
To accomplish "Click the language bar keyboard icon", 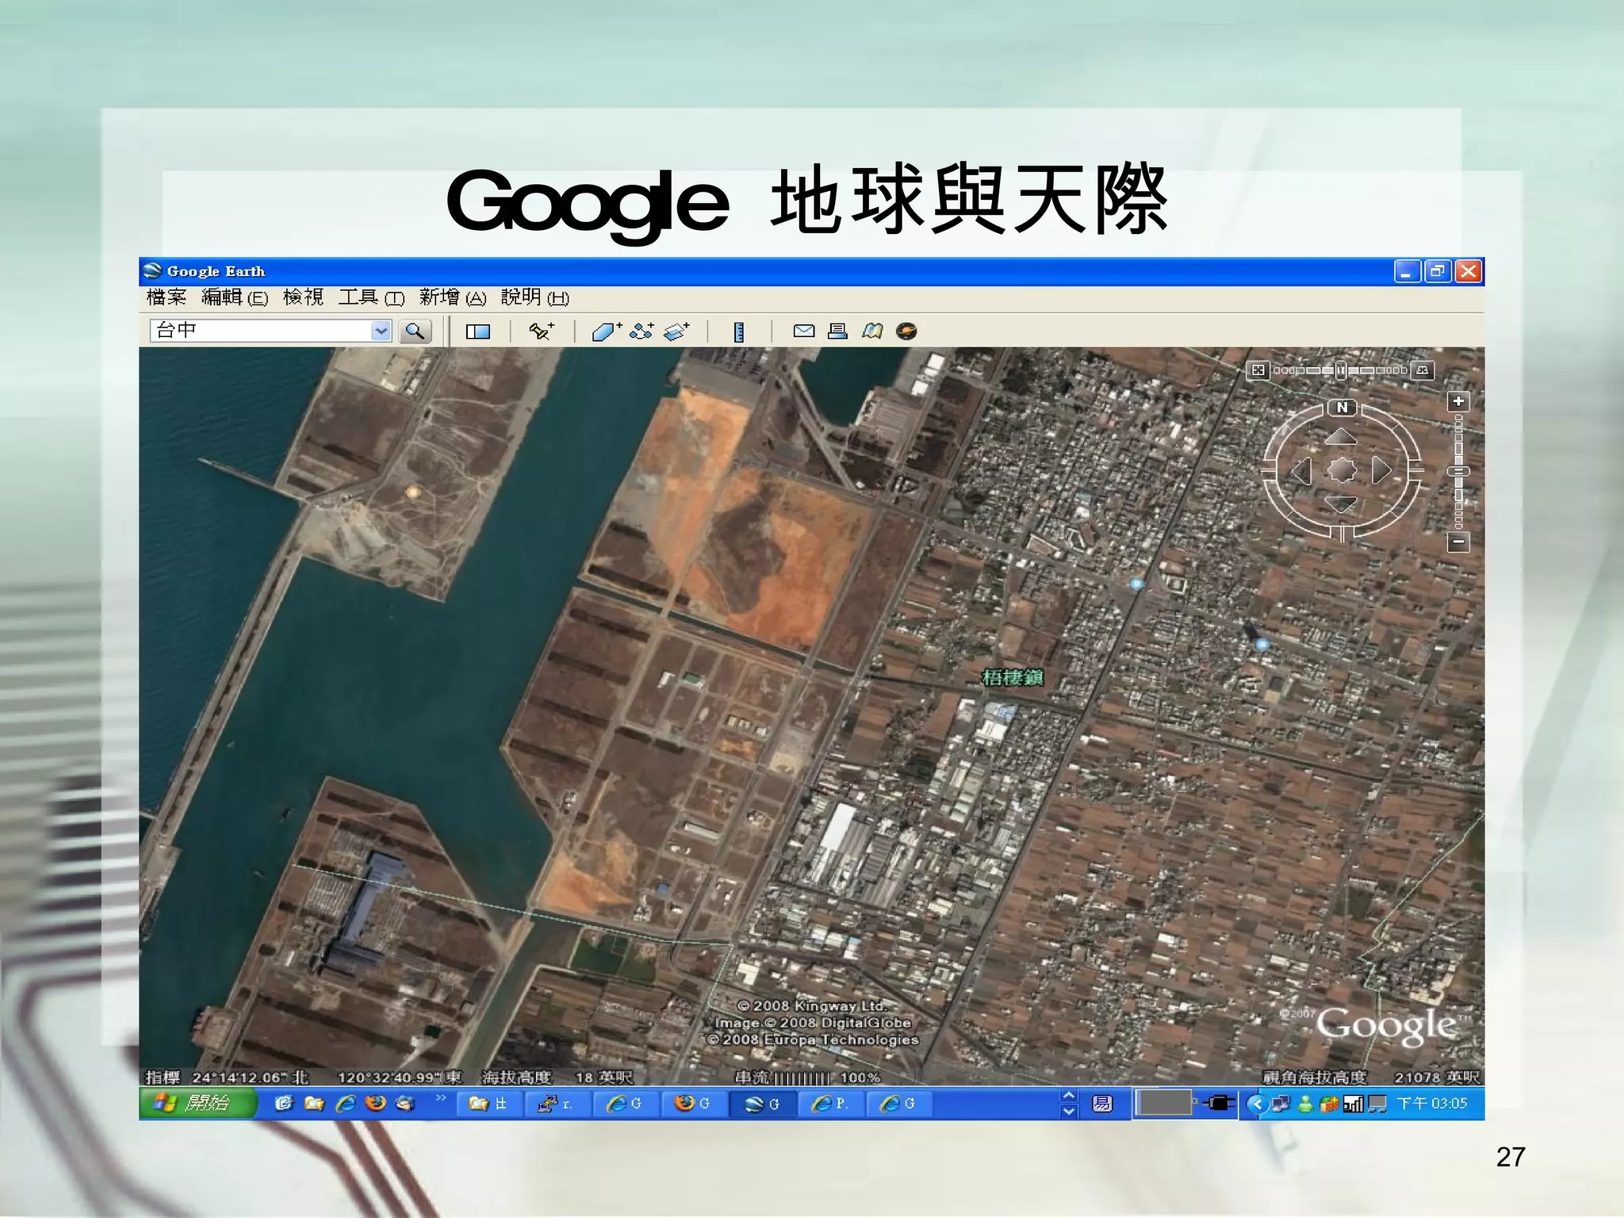I will [1102, 1103].
